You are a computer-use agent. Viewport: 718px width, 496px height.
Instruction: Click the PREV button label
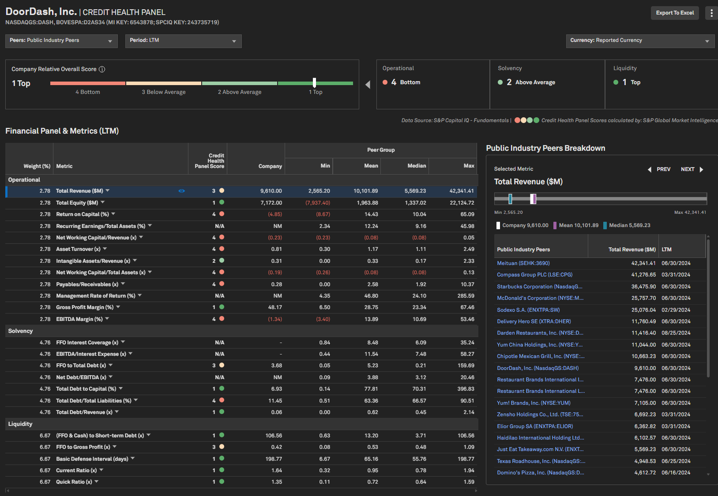663,169
